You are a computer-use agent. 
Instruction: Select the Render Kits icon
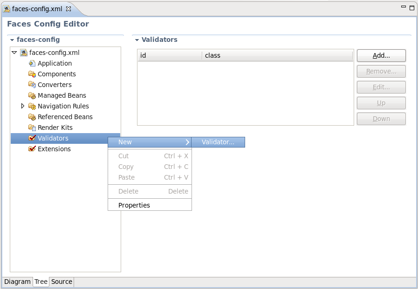coord(32,128)
